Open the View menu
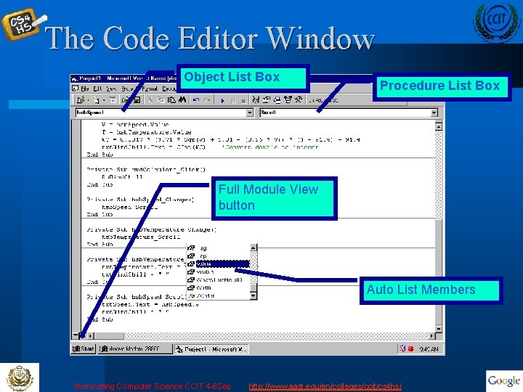 (x=111, y=89)
